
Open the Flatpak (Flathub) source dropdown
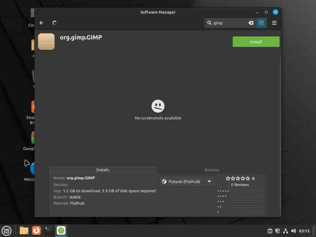(187, 181)
